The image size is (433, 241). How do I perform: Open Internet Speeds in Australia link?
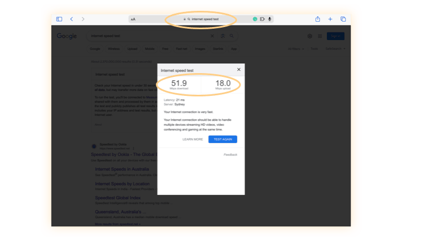pyautogui.click(x=122, y=169)
